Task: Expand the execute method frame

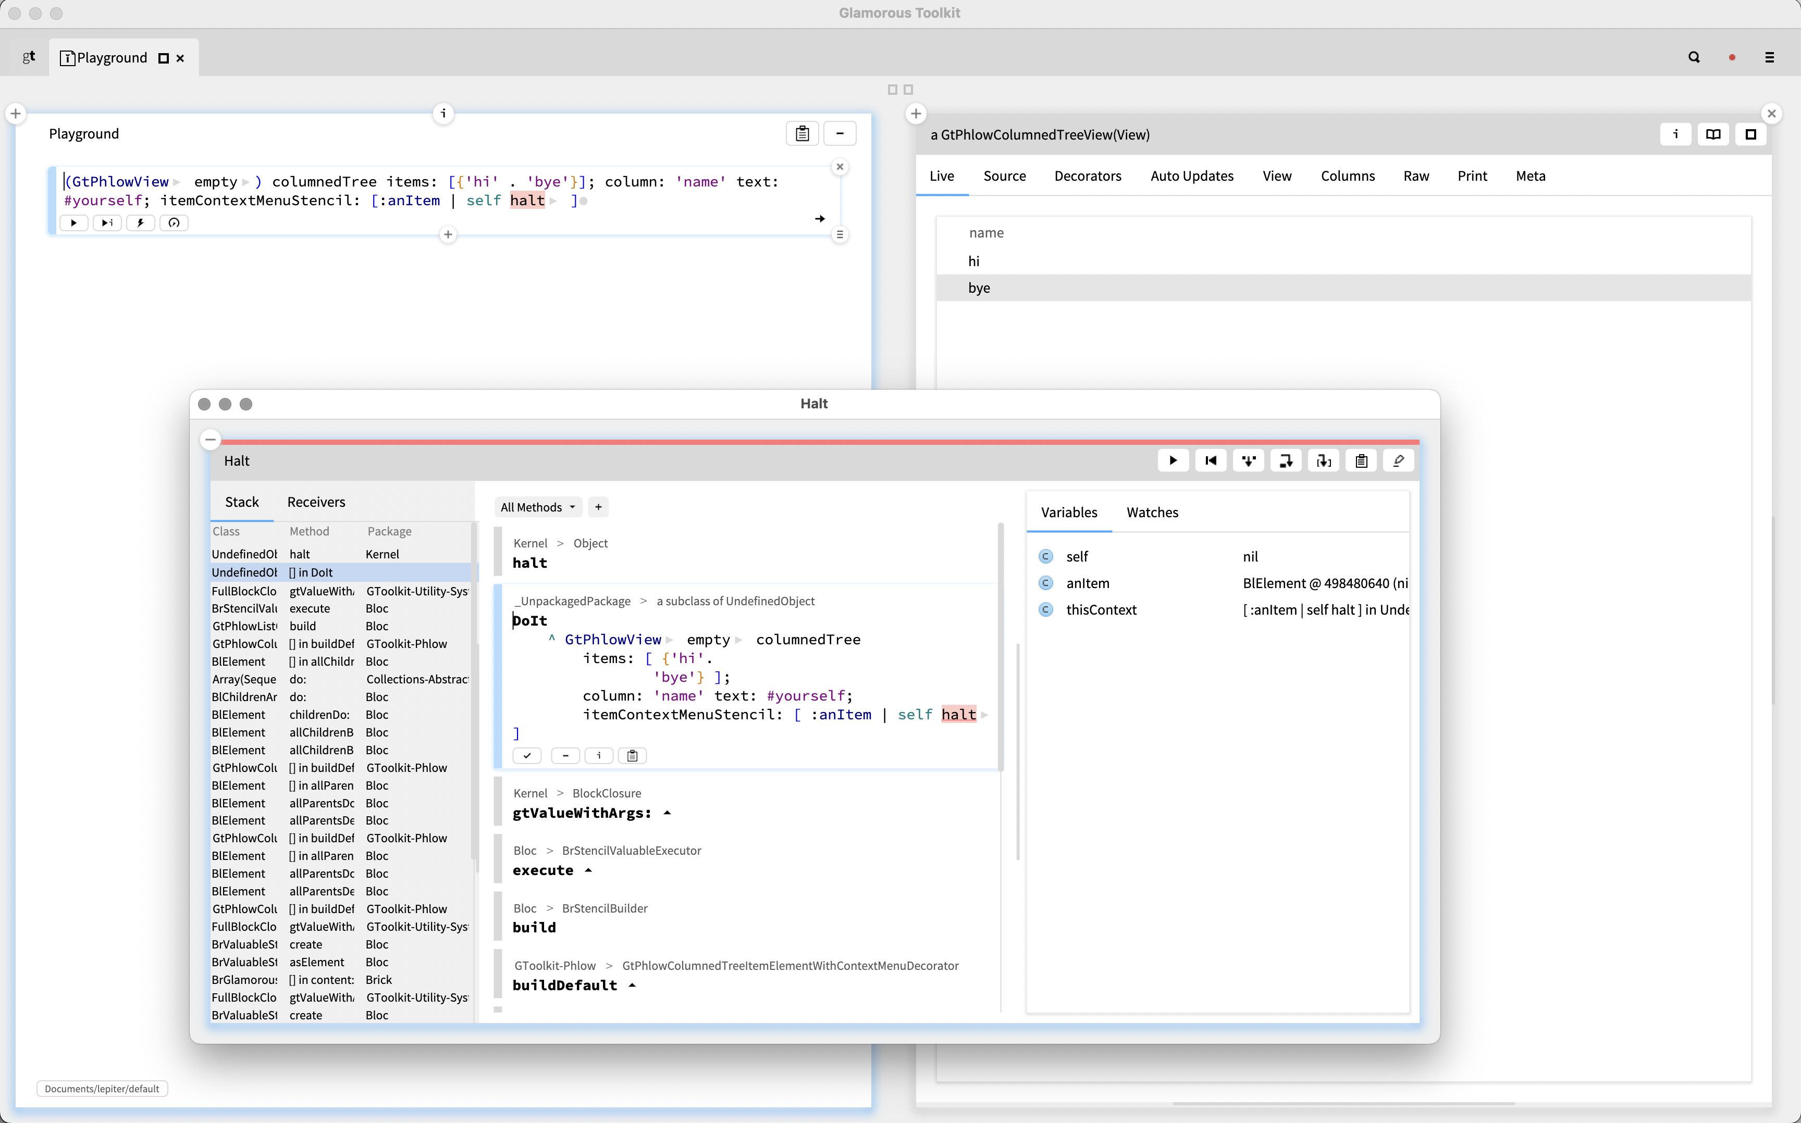Action: tap(588, 870)
